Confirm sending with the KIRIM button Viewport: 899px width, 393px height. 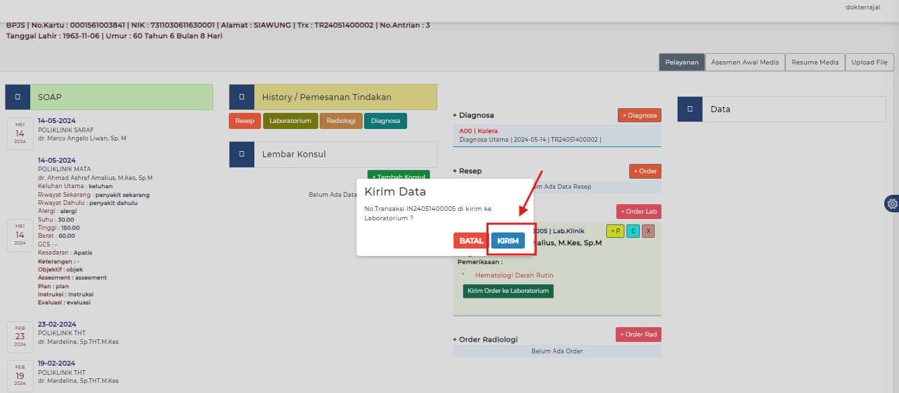tap(508, 241)
